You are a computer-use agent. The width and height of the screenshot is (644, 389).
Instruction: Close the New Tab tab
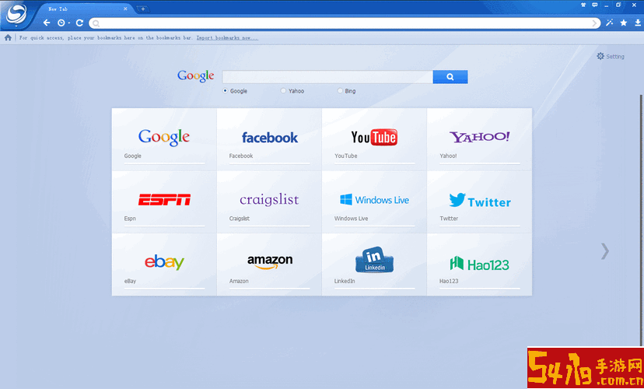point(125,9)
